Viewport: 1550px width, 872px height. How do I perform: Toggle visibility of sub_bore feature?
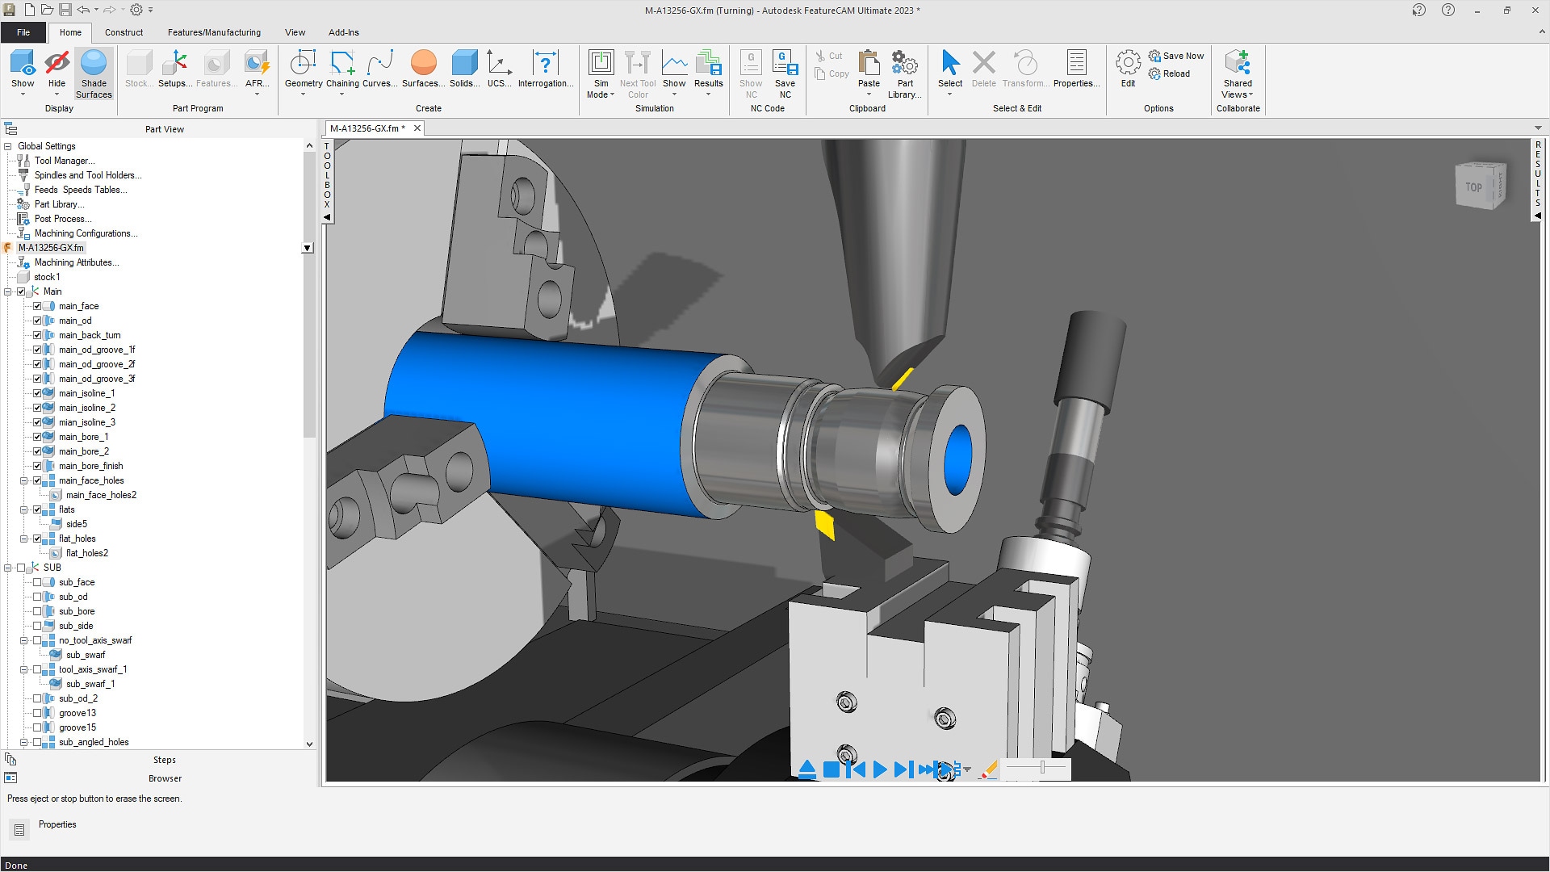point(38,610)
